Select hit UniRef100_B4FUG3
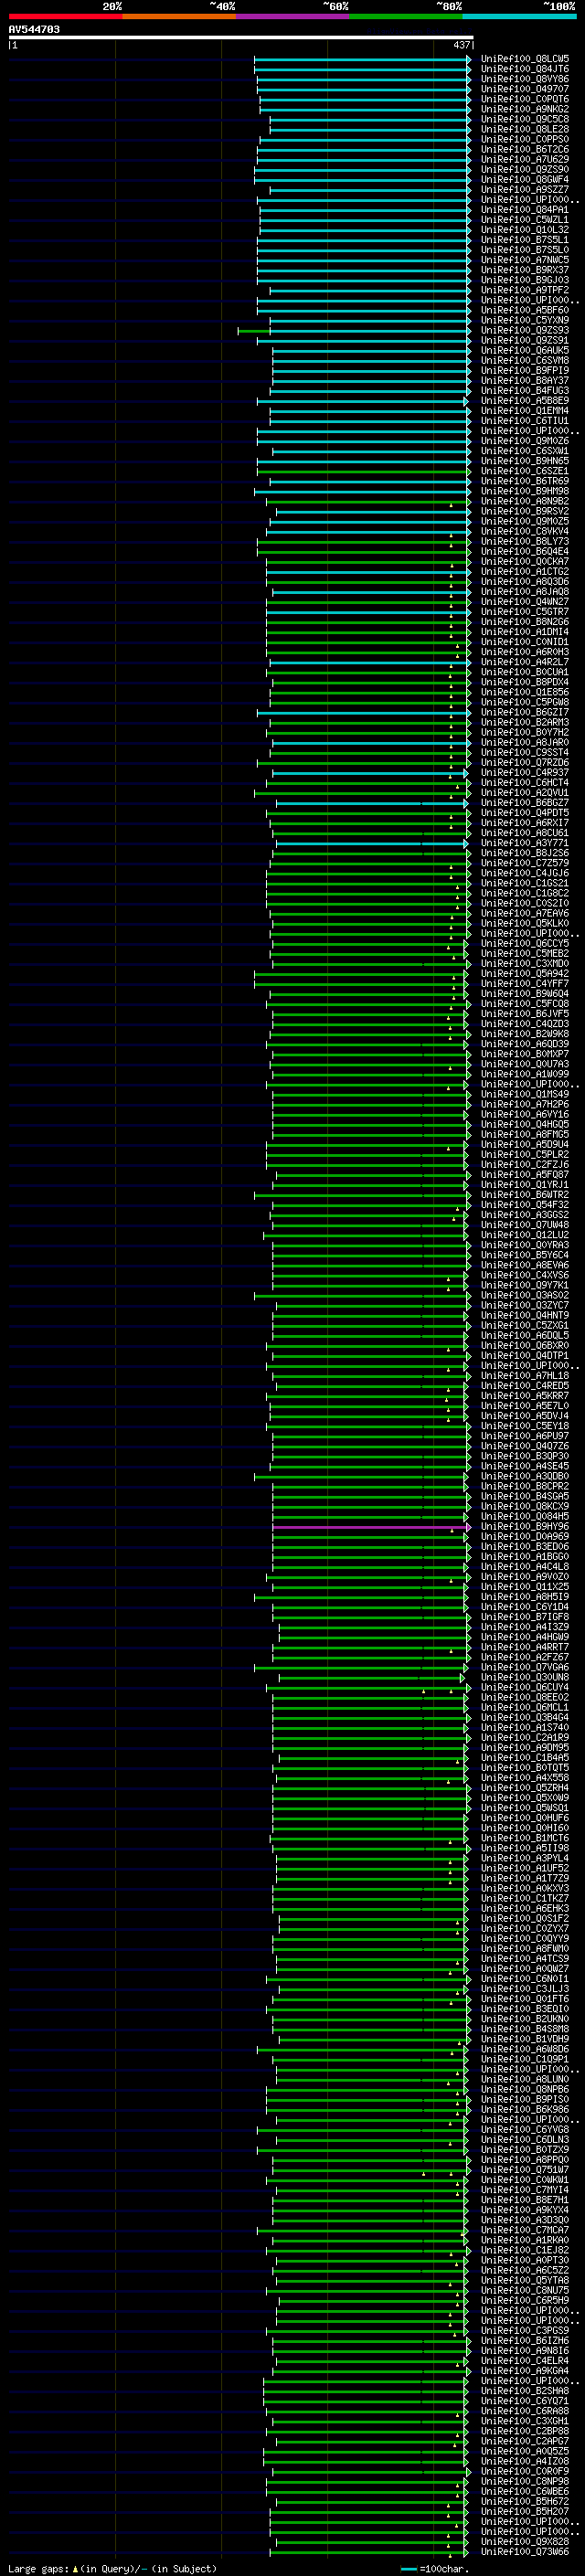 (525, 391)
